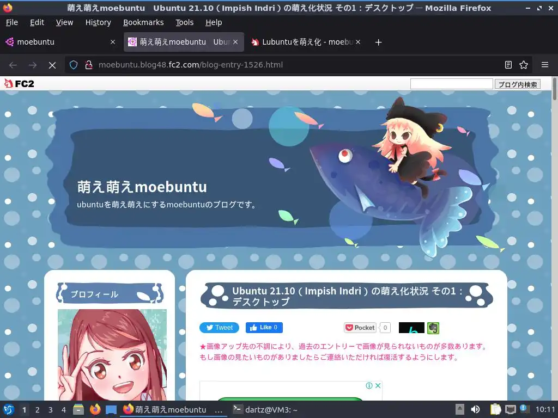Close the moebuntu tab
The height and width of the screenshot is (418, 558).
pyautogui.click(x=113, y=42)
